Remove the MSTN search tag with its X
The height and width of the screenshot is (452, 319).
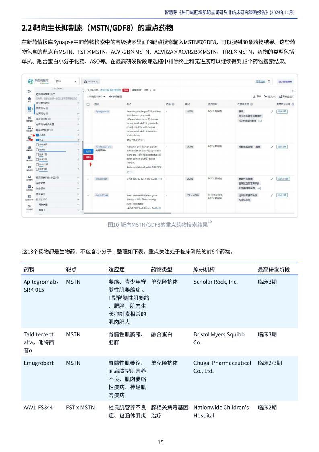pyautogui.click(x=97, y=82)
